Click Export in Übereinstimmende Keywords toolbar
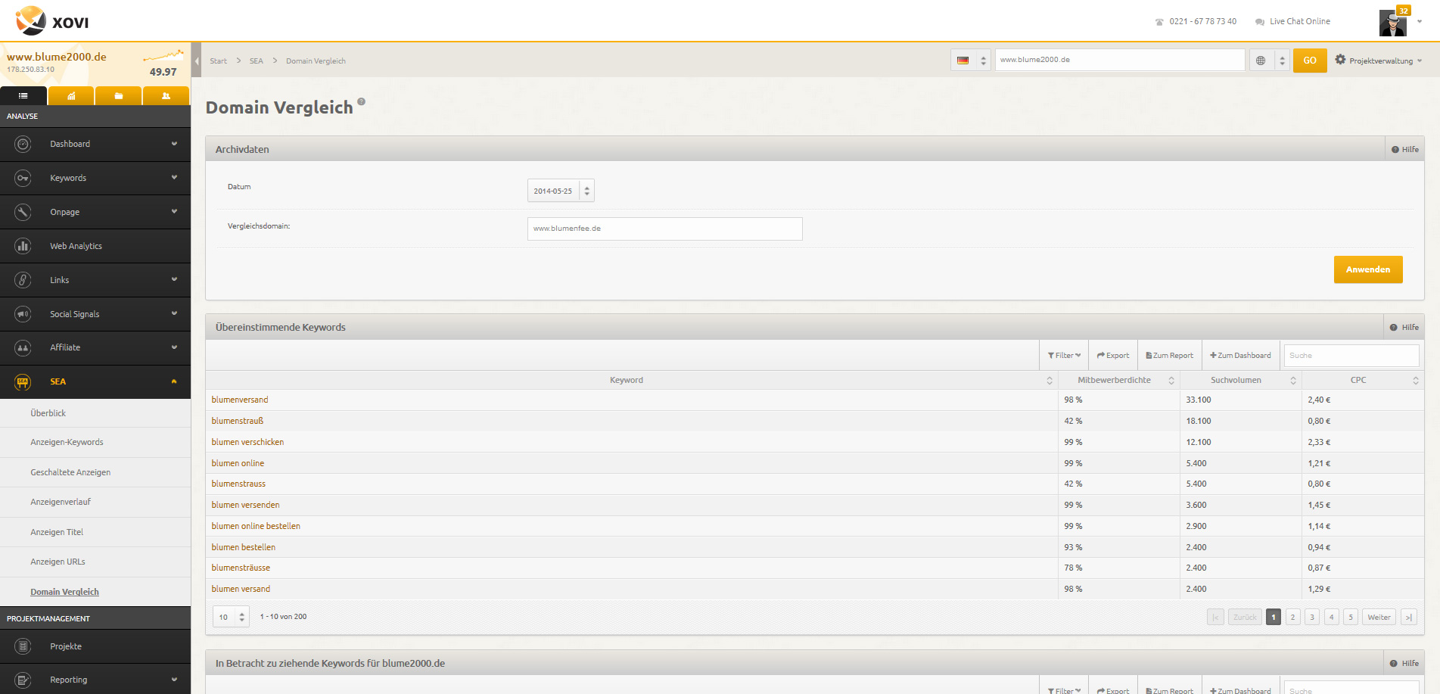Viewport: 1440px width, 694px height. [x=1113, y=356]
